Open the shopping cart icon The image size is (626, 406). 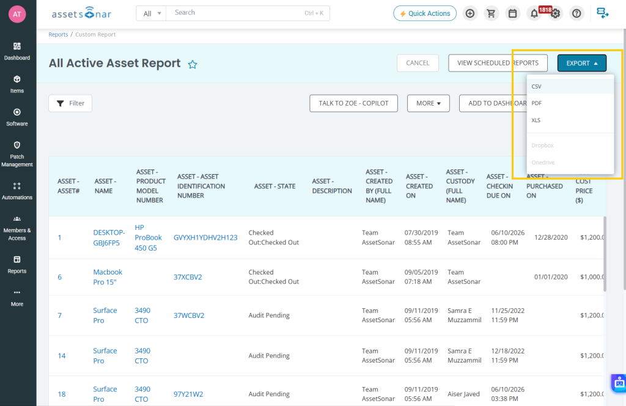coord(491,13)
